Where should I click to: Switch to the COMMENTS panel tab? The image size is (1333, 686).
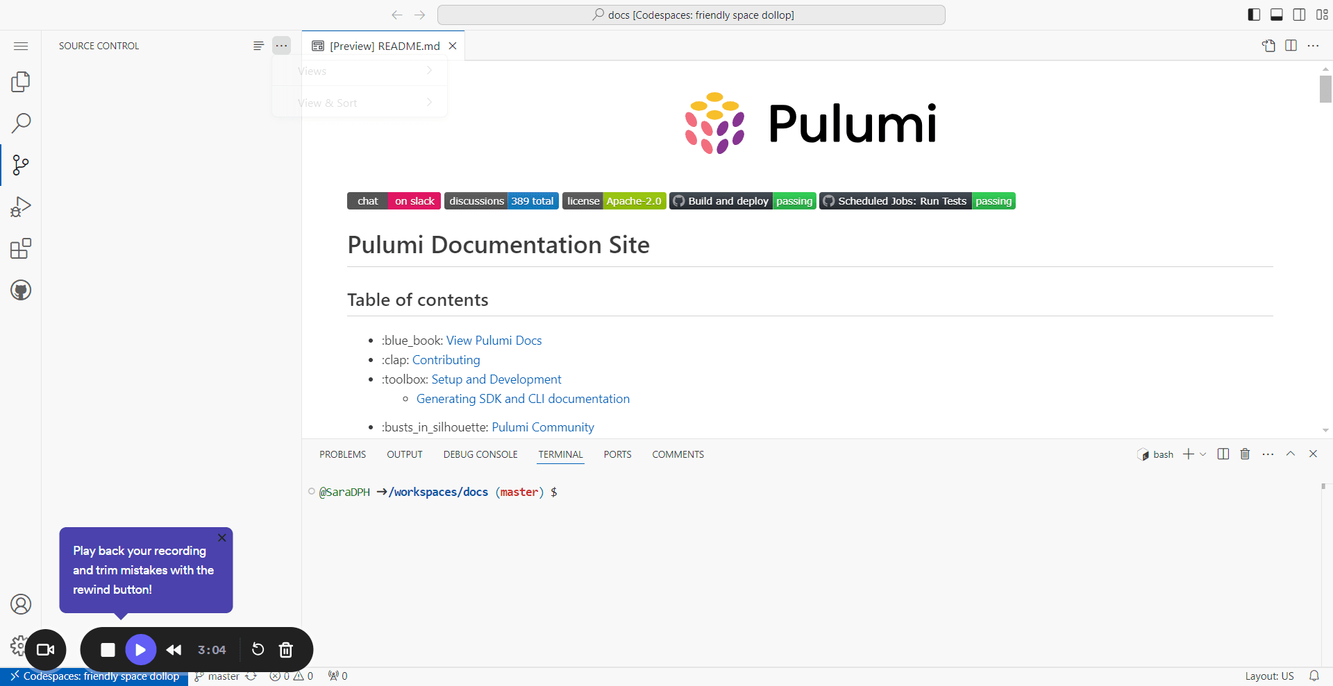[678, 454]
